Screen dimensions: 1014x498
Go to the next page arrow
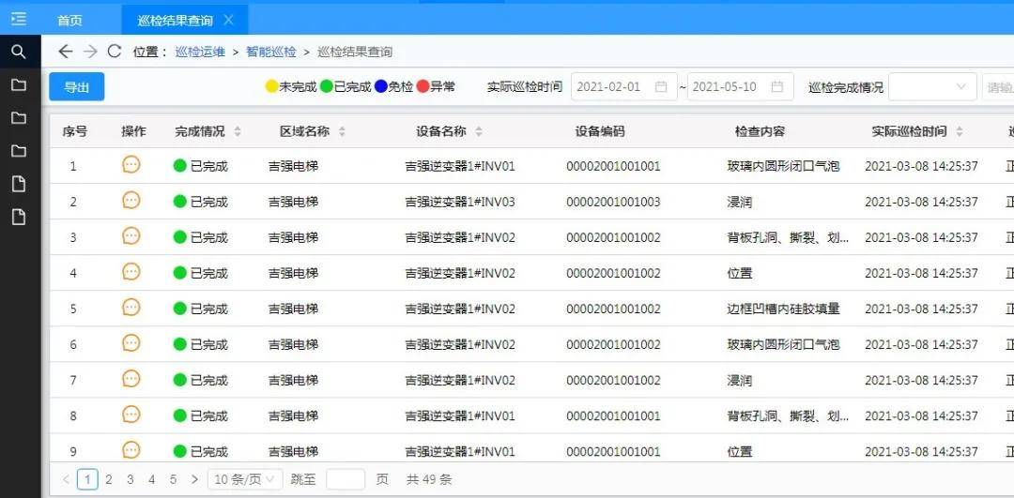(x=194, y=479)
